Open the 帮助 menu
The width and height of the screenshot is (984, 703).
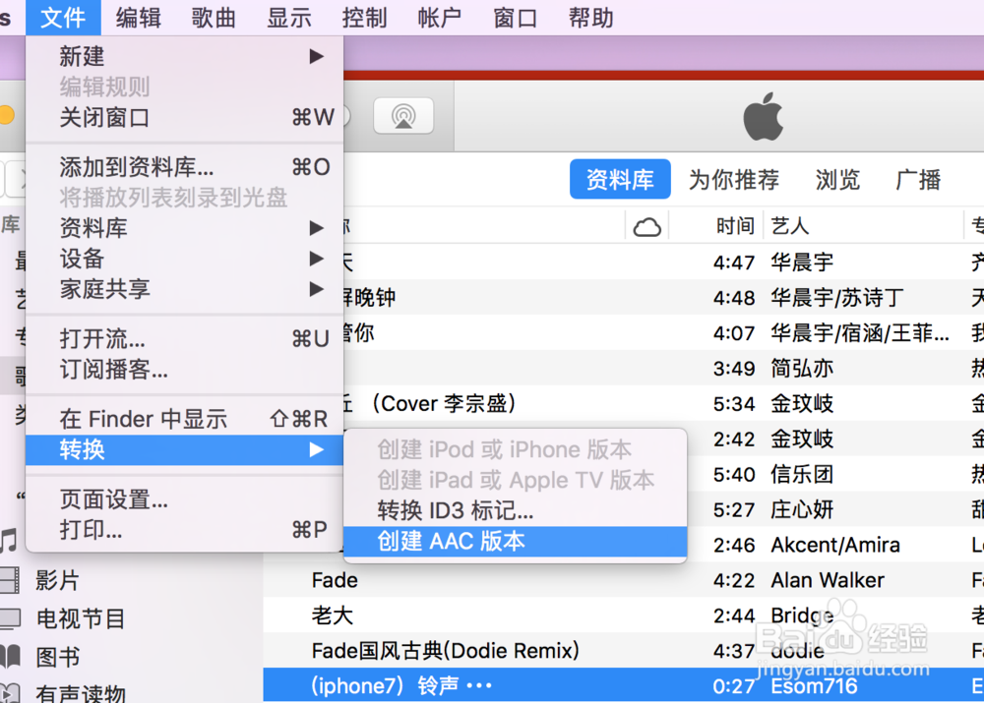tap(590, 18)
